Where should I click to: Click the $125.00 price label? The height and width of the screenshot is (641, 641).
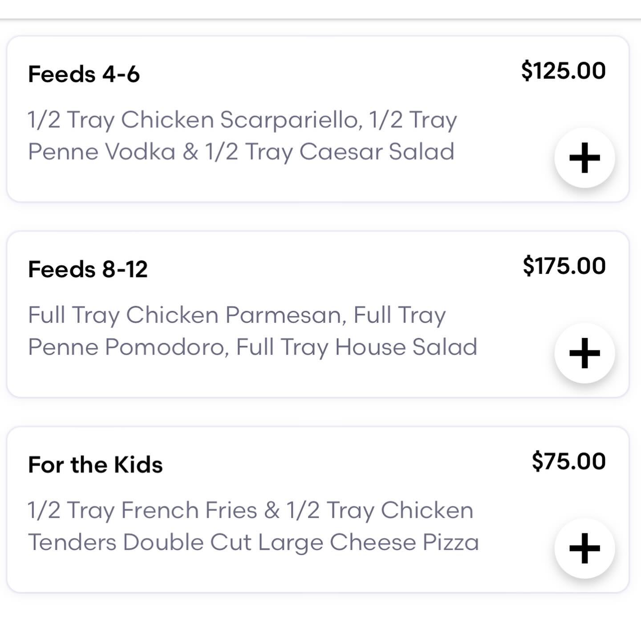pyautogui.click(x=563, y=71)
